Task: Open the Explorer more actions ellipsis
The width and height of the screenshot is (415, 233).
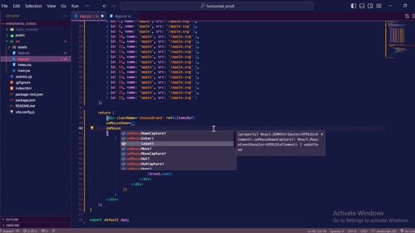Action: coord(65,16)
